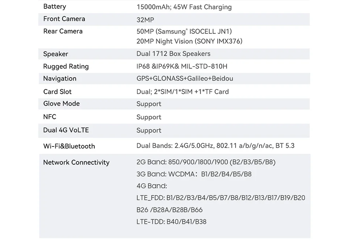Click the Network Connectivity label

click(x=76, y=162)
